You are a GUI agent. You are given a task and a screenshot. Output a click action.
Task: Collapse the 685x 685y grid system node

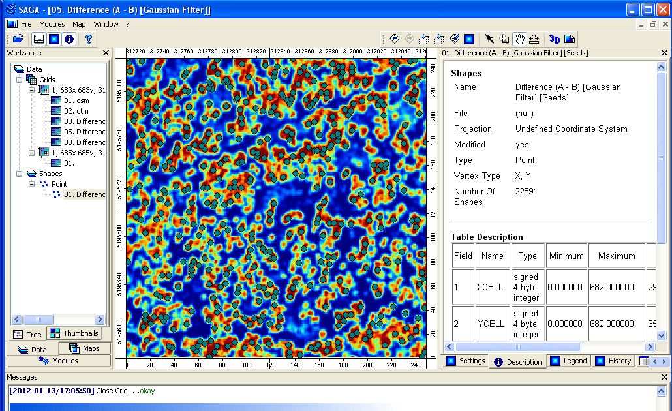pyautogui.click(x=32, y=153)
